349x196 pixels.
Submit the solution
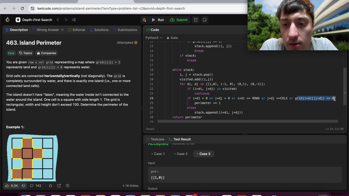tap(179, 20)
